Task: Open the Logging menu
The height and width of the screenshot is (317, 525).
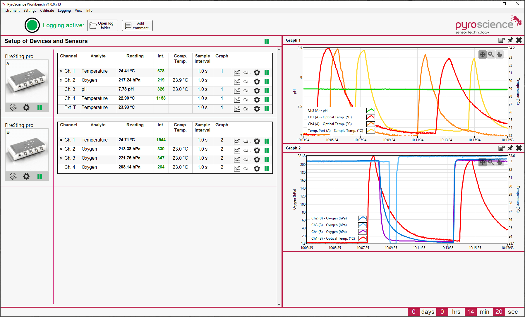Action: 64,11
